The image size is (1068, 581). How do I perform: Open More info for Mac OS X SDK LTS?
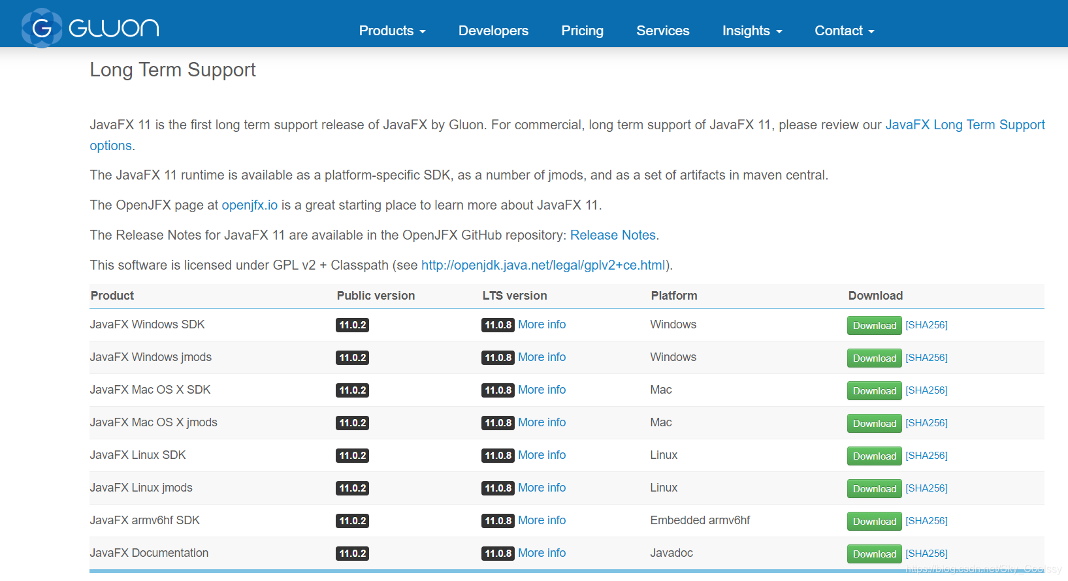542,390
